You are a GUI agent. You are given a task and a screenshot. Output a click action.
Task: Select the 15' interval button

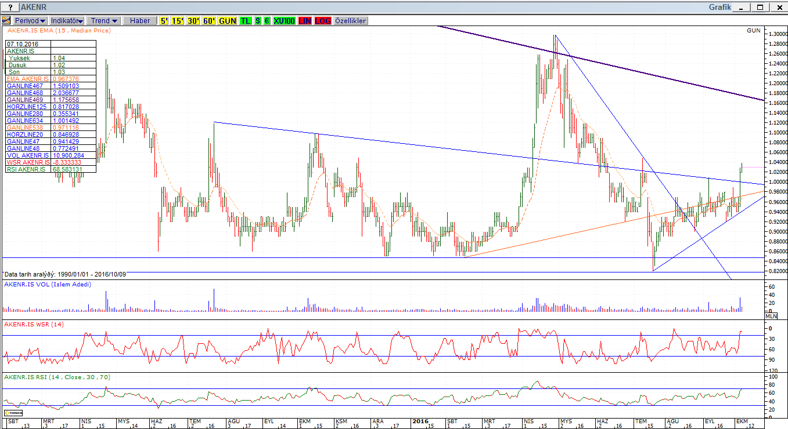pyautogui.click(x=178, y=20)
